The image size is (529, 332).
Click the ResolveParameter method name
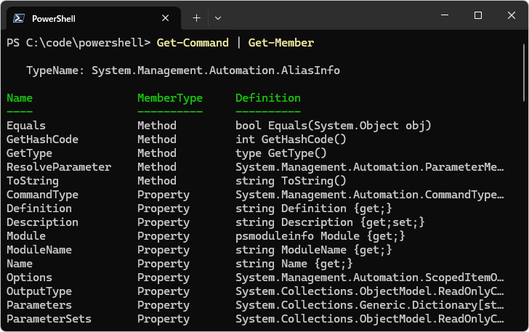pyautogui.click(x=59, y=167)
